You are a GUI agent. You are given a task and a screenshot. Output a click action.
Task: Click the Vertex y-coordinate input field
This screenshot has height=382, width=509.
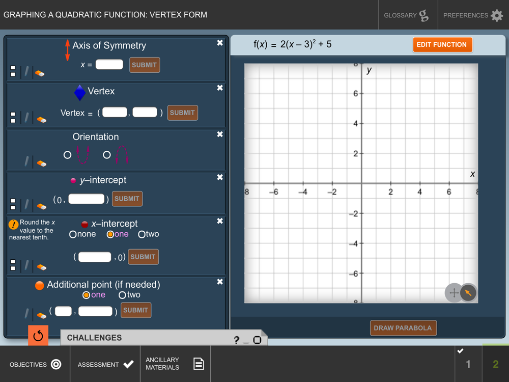[145, 113]
